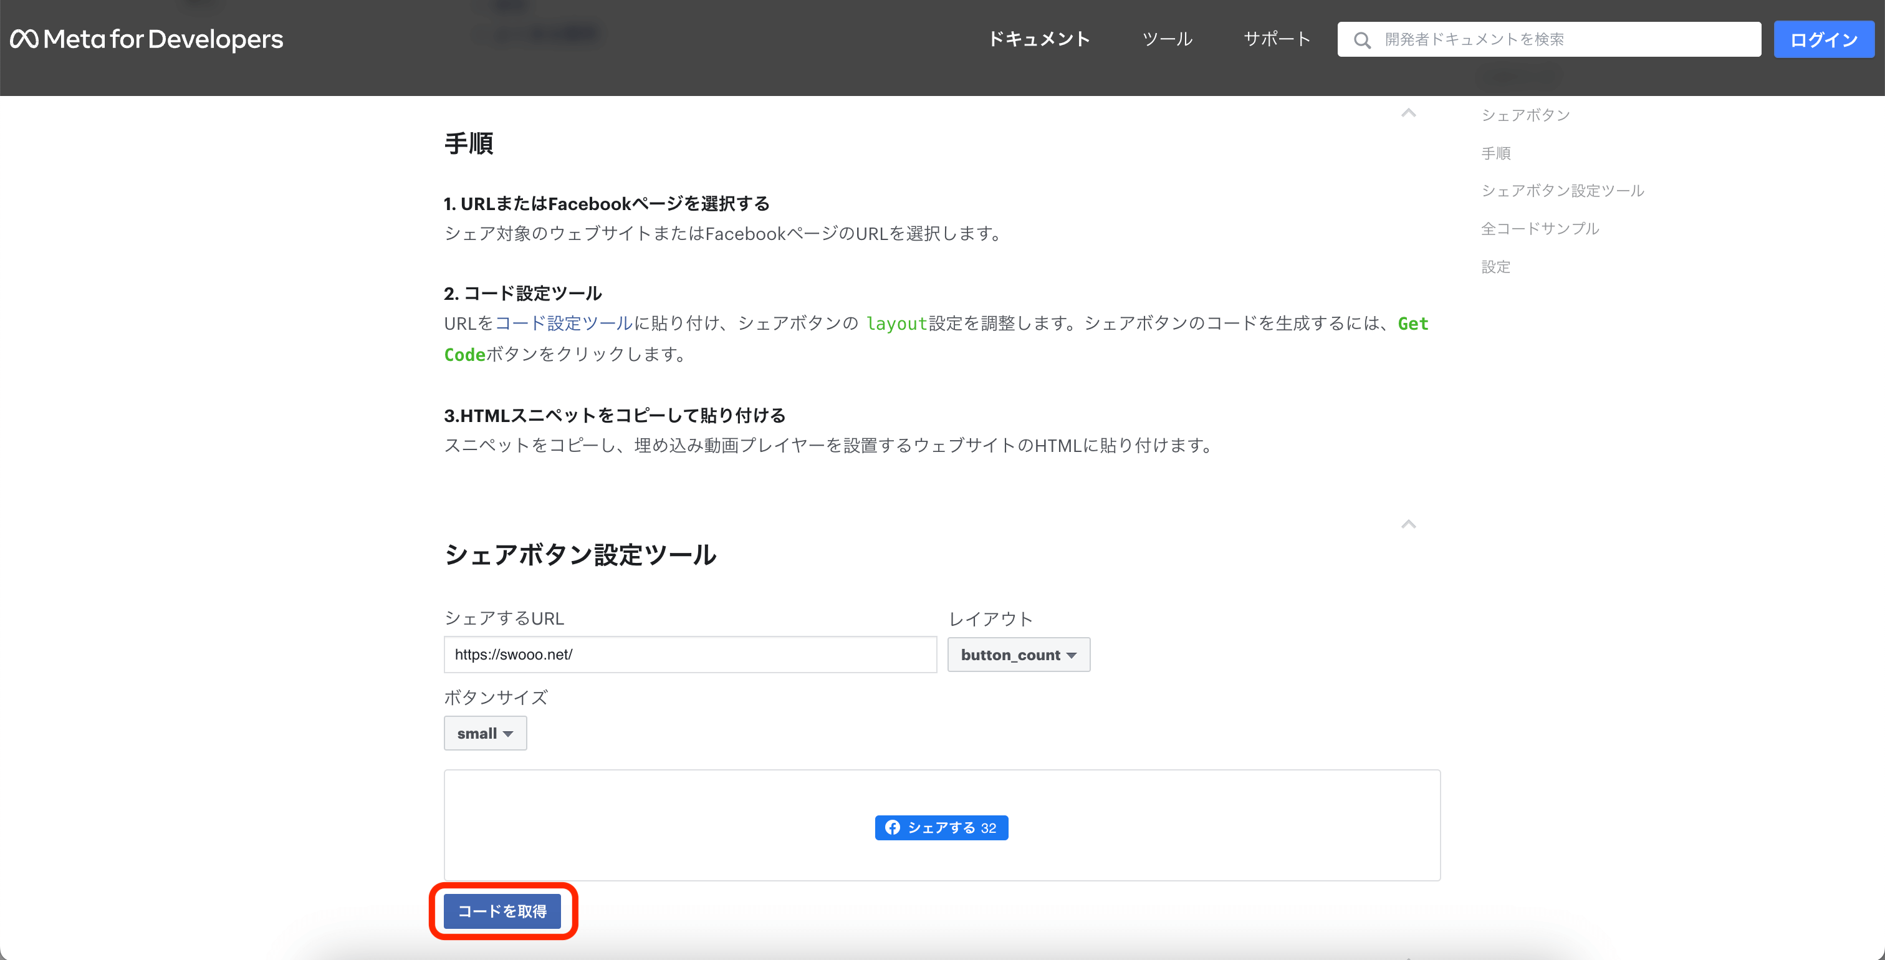The image size is (1885, 960).
Task: Click heading 1. URLまたはFacebookページを選択する
Action: 607,203
